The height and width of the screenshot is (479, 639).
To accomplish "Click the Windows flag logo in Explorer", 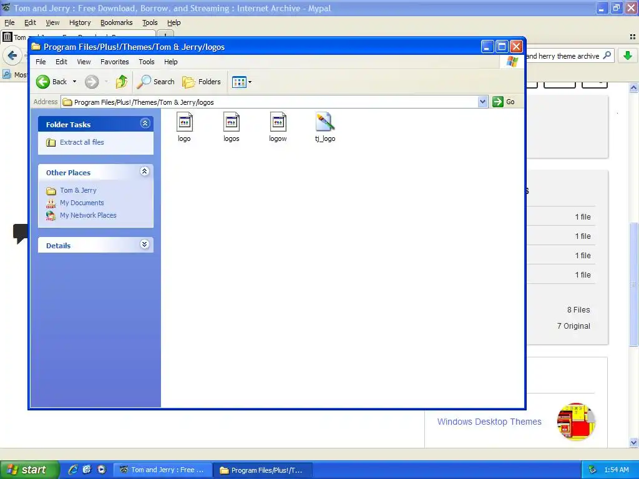I will point(512,62).
